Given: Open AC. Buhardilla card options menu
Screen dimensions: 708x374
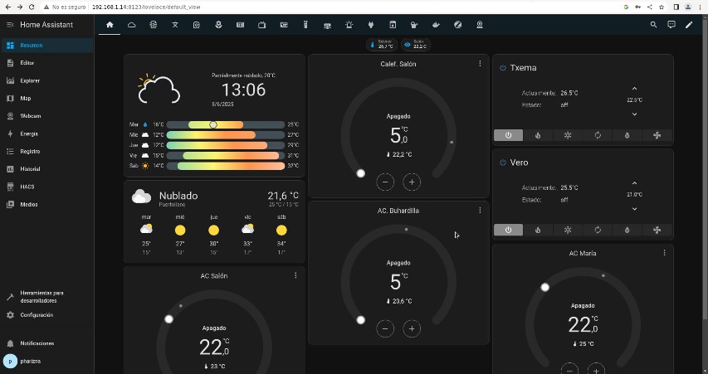Looking at the screenshot, I should (480, 211).
